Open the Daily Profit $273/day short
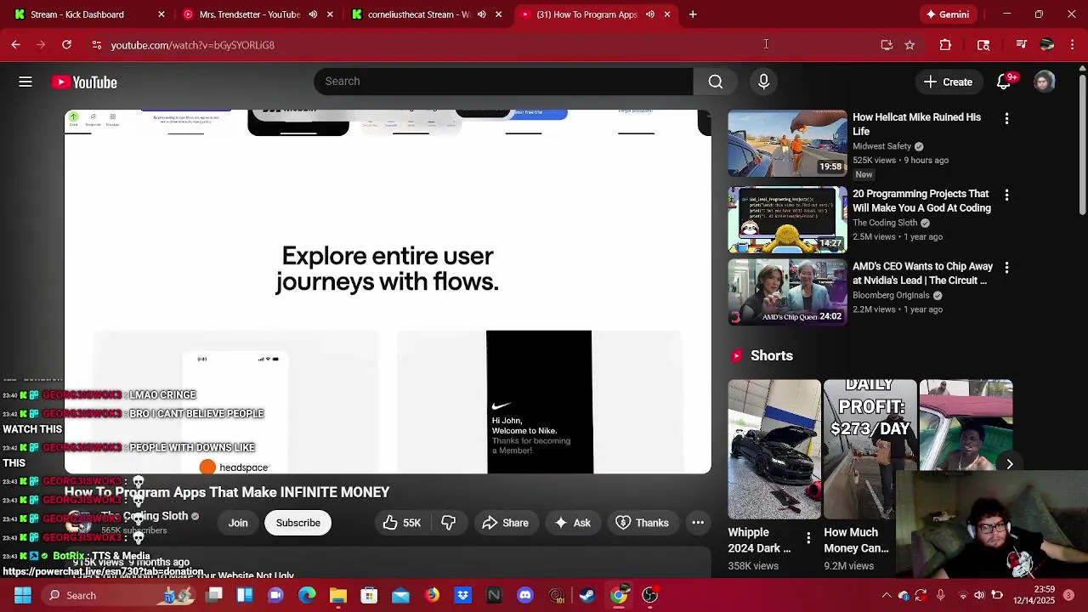This screenshot has width=1088, height=612. click(x=870, y=449)
